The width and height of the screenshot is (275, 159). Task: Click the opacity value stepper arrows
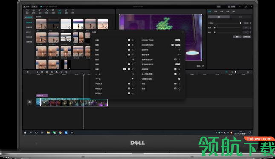click(x=250, y=23)
